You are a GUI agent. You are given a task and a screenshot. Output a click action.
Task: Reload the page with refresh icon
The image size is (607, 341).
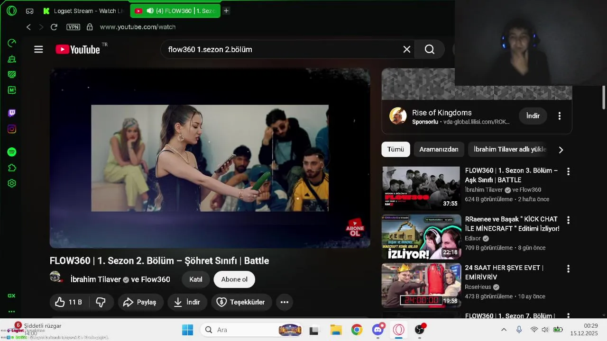point(54,27)
